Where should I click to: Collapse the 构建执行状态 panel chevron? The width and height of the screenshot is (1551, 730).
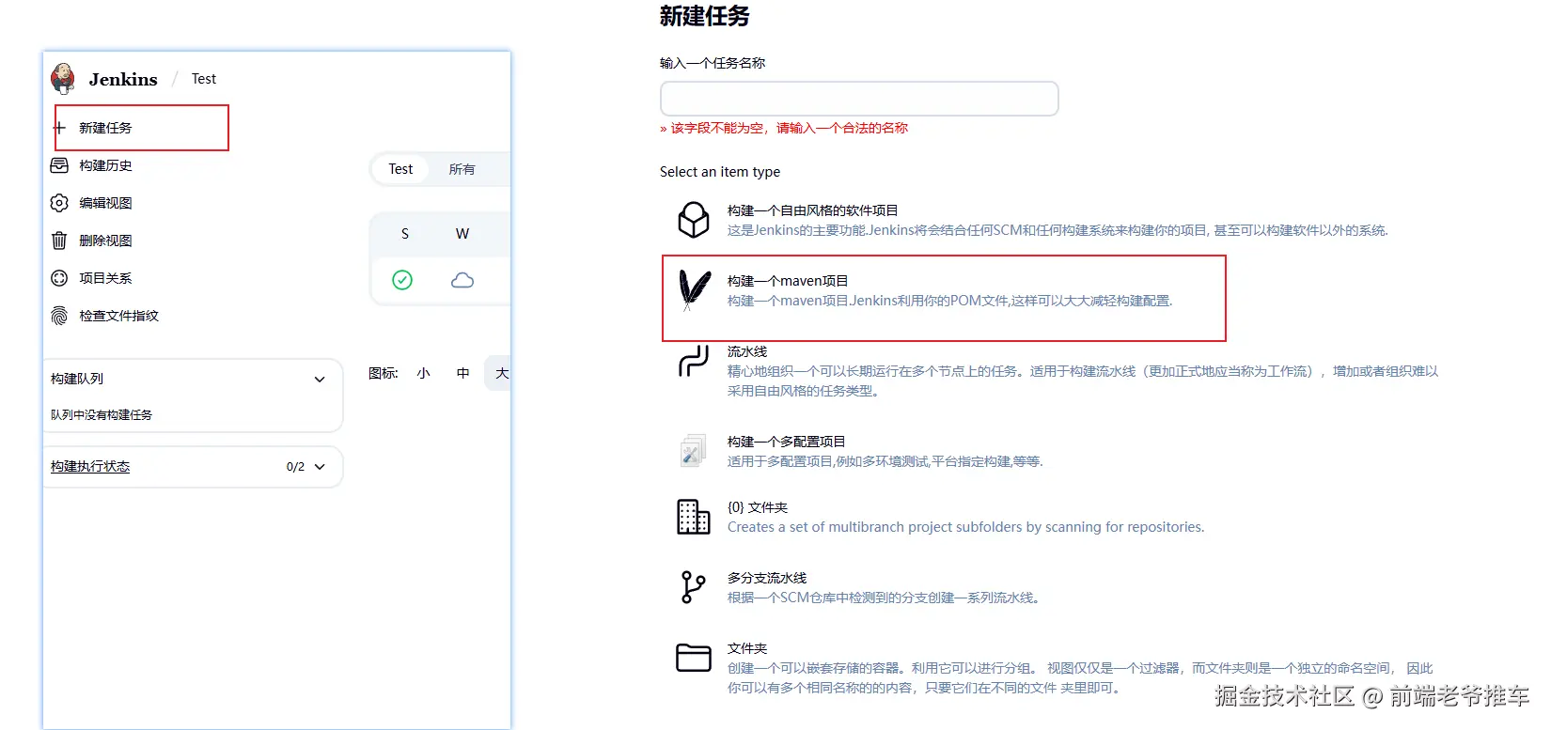[320, 467]
